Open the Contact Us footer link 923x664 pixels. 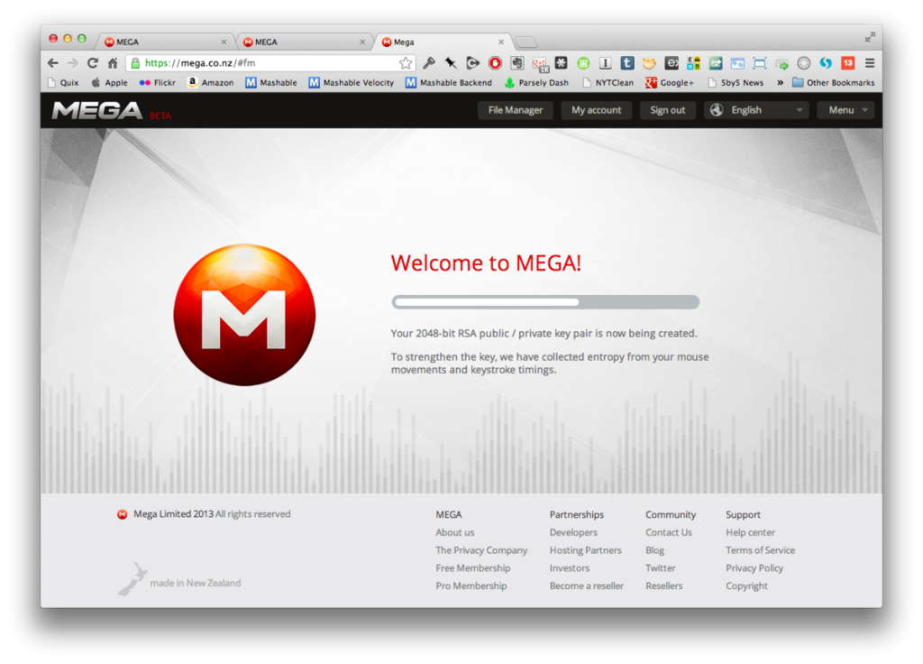[668, 532]
